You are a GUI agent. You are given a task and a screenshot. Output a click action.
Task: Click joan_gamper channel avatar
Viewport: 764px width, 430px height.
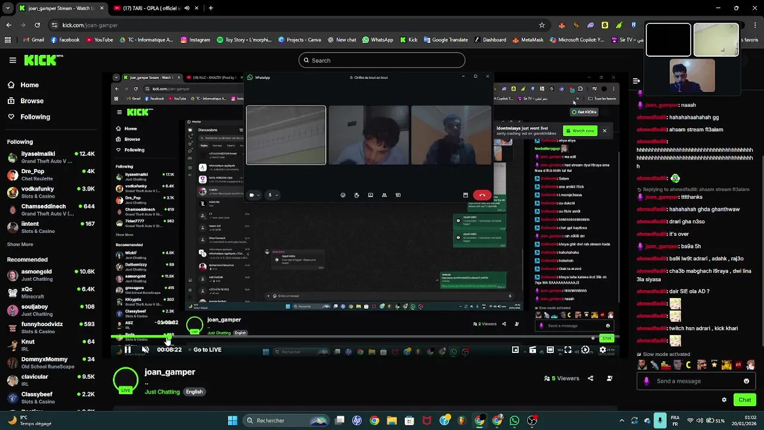[x=126, y=380]
